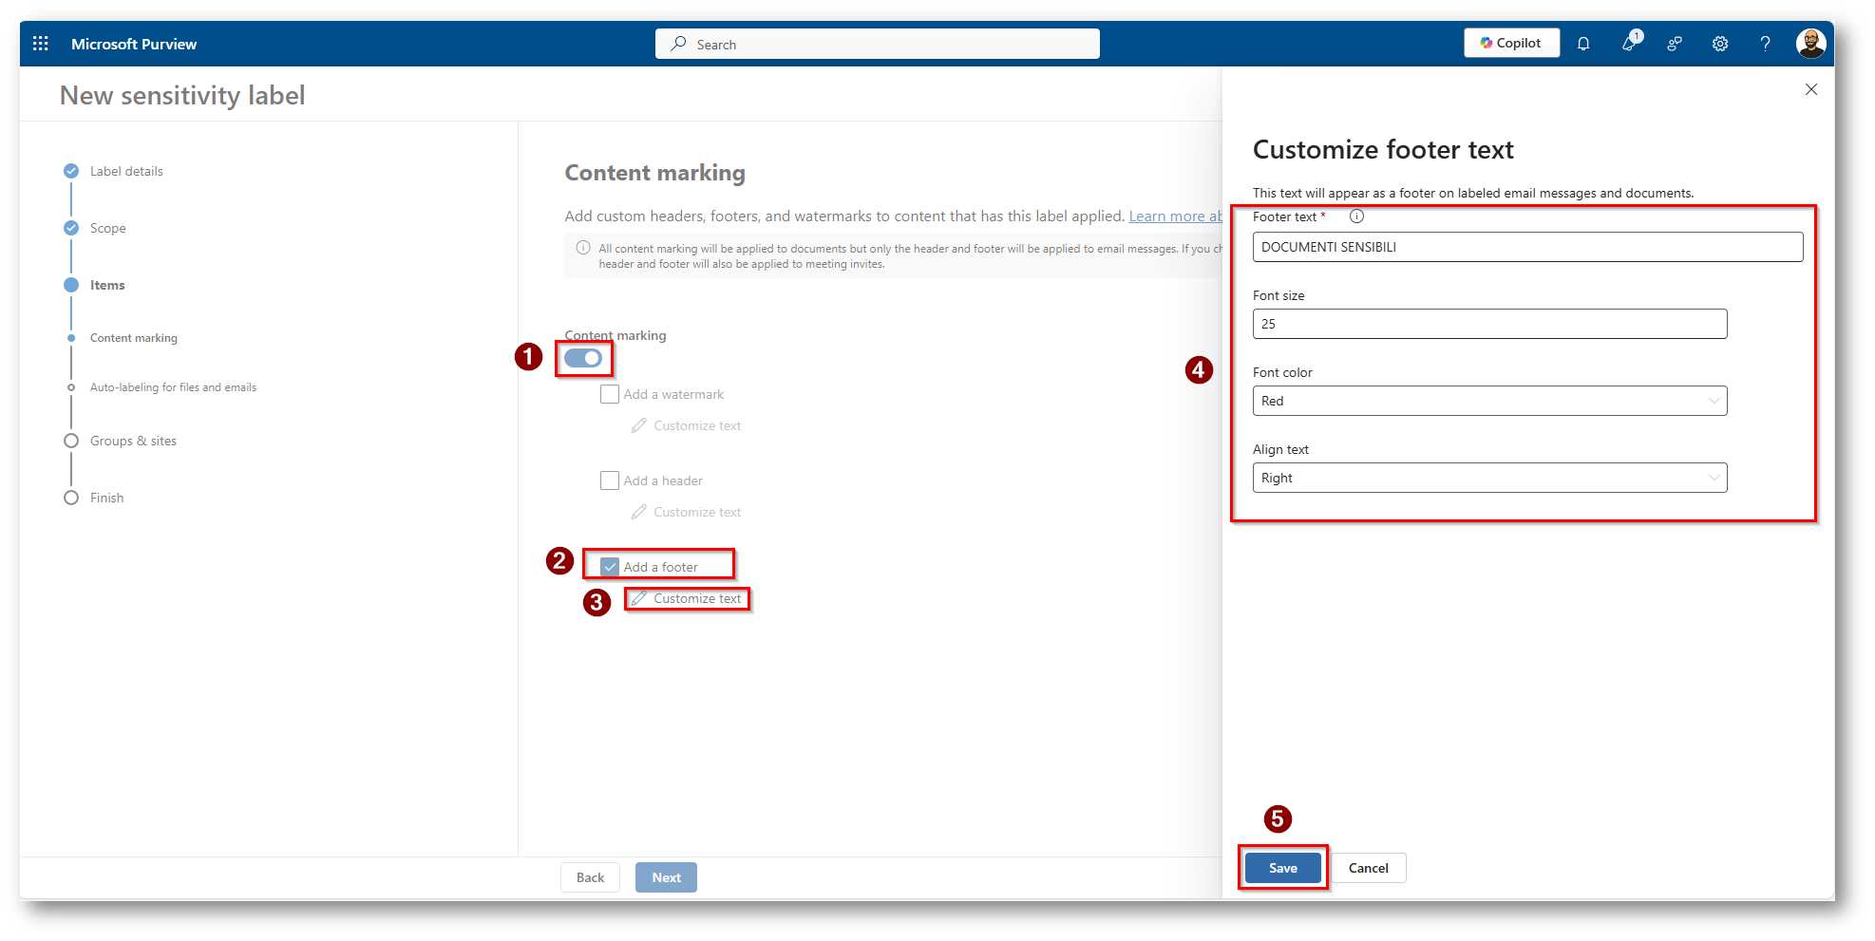Image resolution: width=1875 pixels, height=941 pixels.
Task: Open Customize text for the header
Action: 697,512
